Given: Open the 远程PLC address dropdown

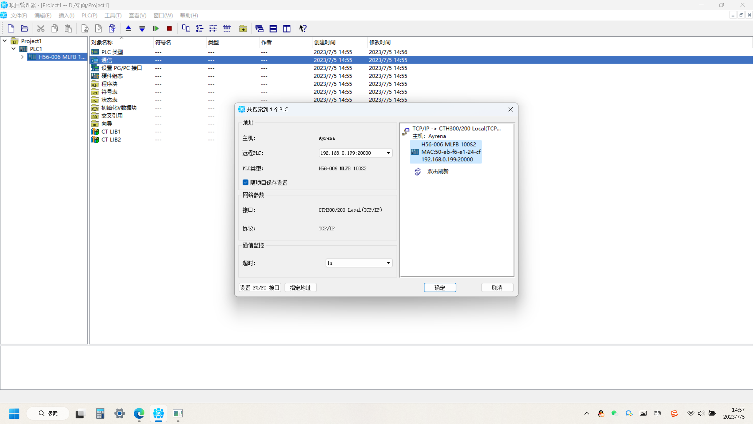Looking at the screenshot, I should (388, 153).
